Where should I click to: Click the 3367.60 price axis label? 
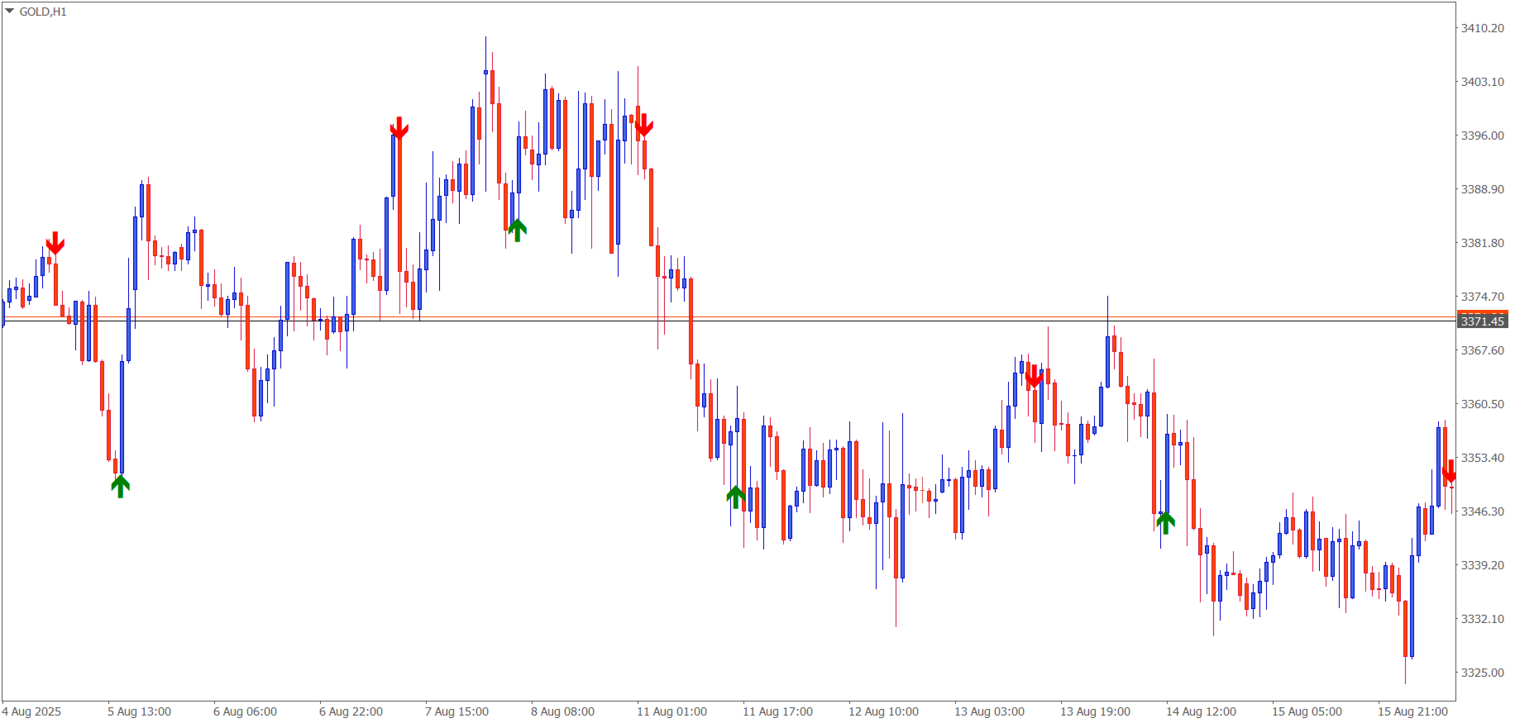(1482, 350)
